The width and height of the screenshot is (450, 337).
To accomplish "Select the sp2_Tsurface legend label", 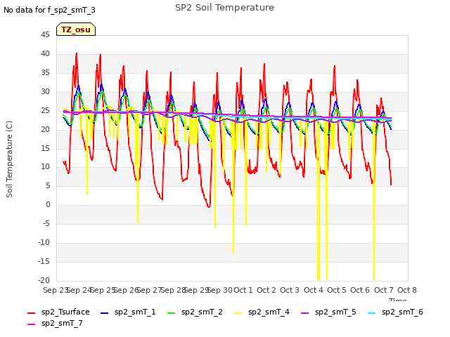I will point(65,312).
